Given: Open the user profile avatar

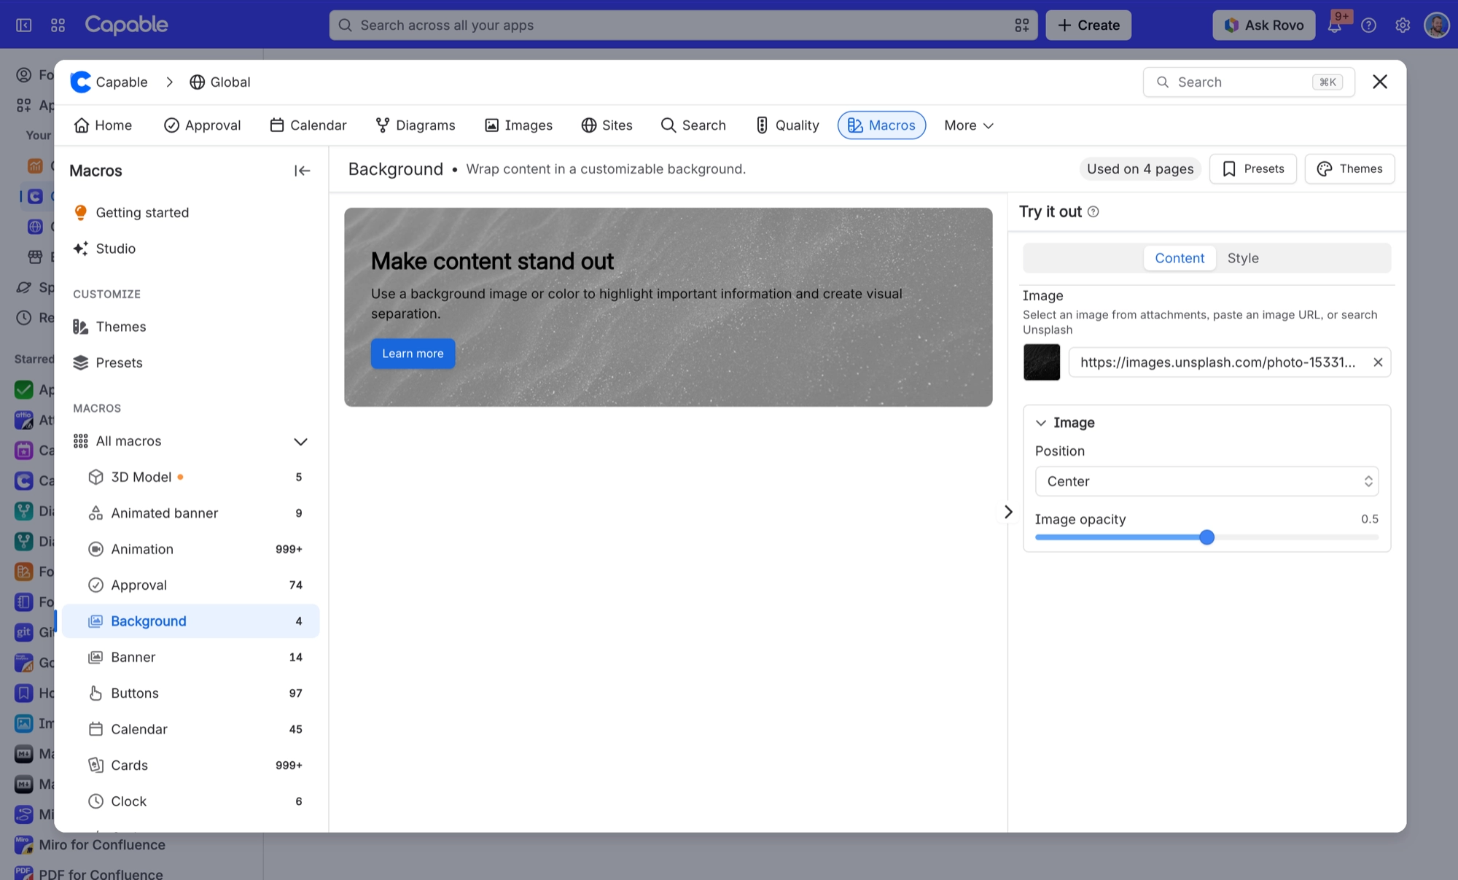Looking at the screenshot, I should pyautogui.click(x=1437, y=26).
